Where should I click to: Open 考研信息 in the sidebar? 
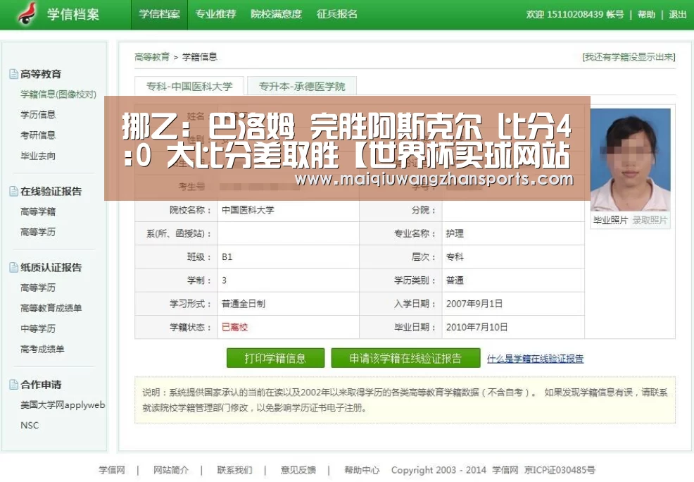38,135
